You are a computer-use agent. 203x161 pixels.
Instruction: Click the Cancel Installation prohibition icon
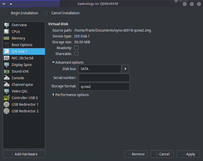click(45, 13)
